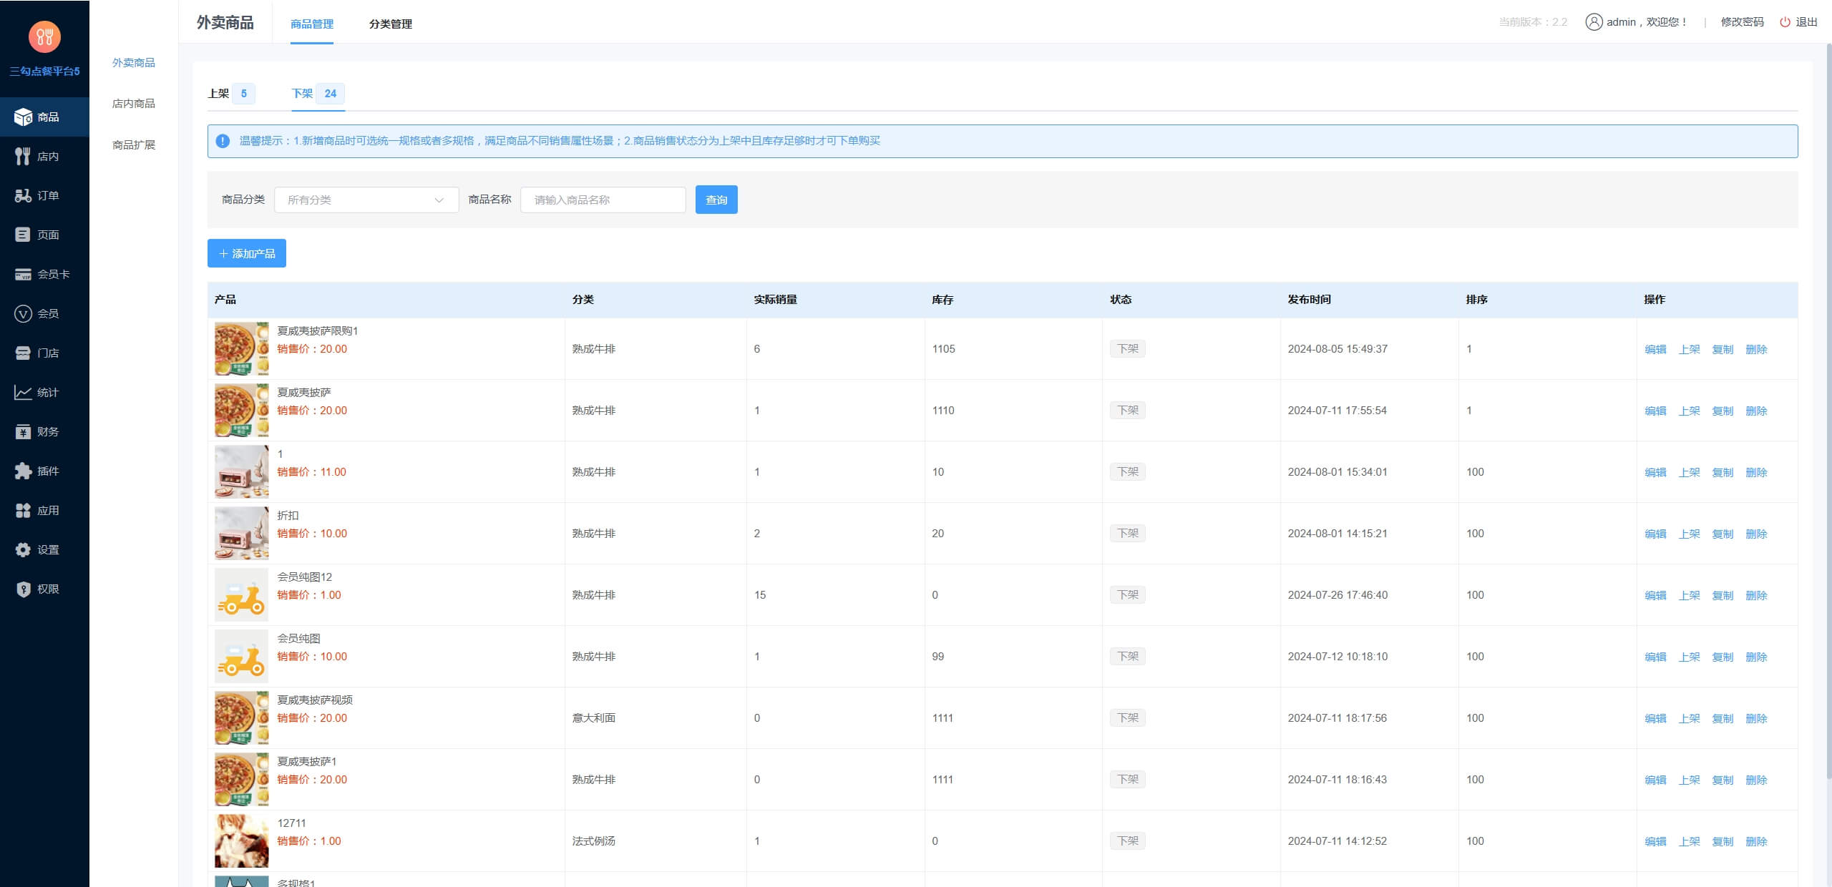Open the 分类管理 category management tab
The image size is (1832, 887).
point(390,24)
